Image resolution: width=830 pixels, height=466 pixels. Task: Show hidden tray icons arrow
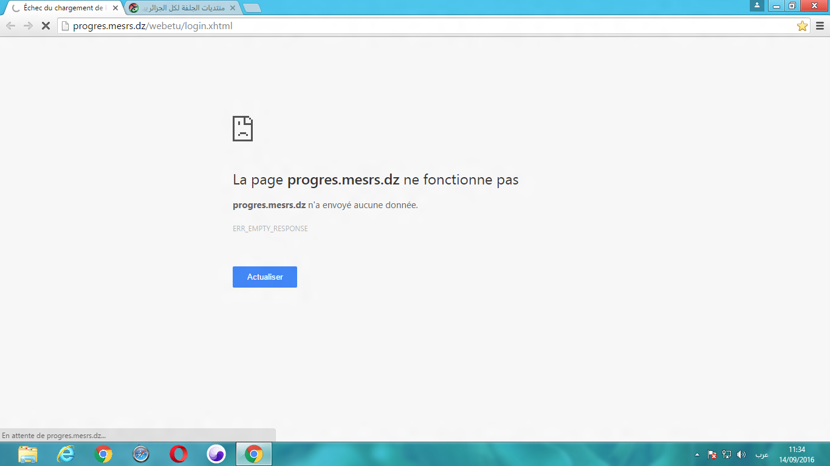697,454
